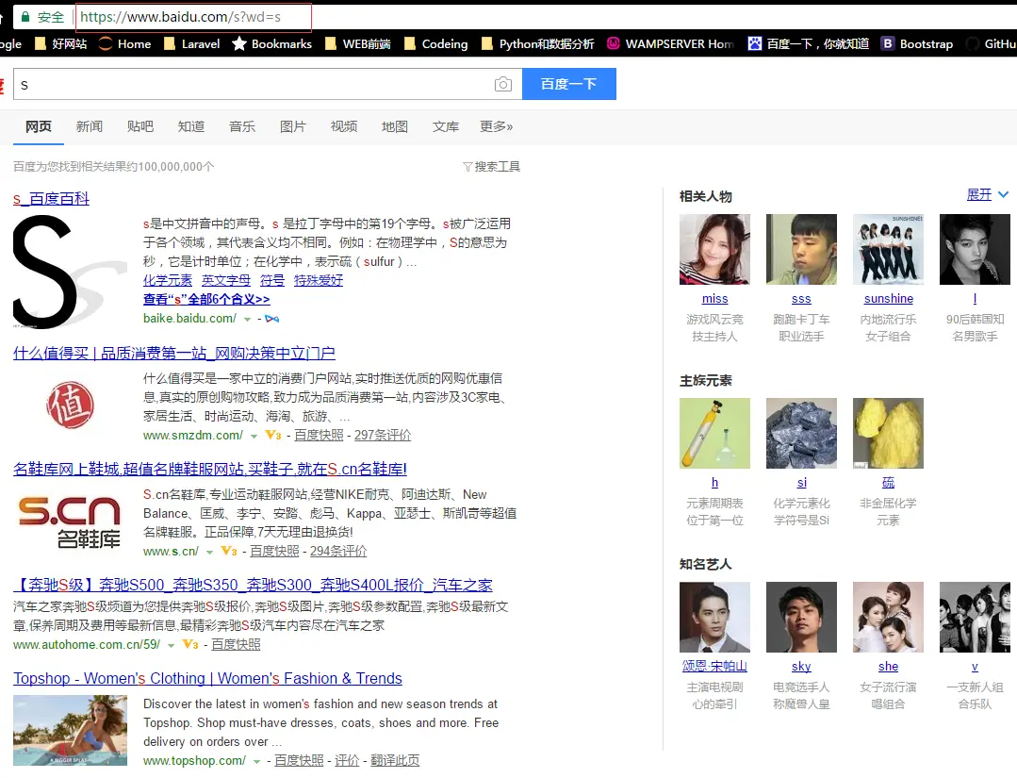Click the 颂恩·宋帕山 name link
Viewport: 1017px width, 778px height.
click(714, 667)
